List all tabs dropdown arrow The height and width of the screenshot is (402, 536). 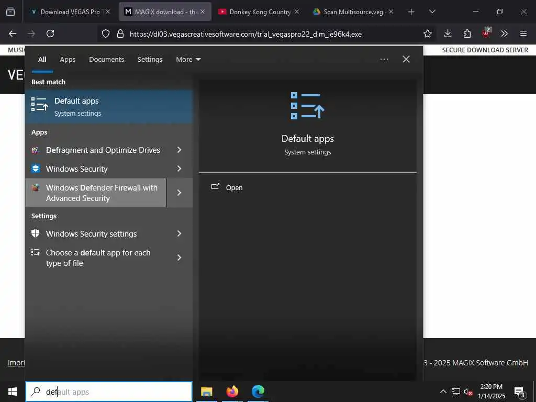pos(432,12)
